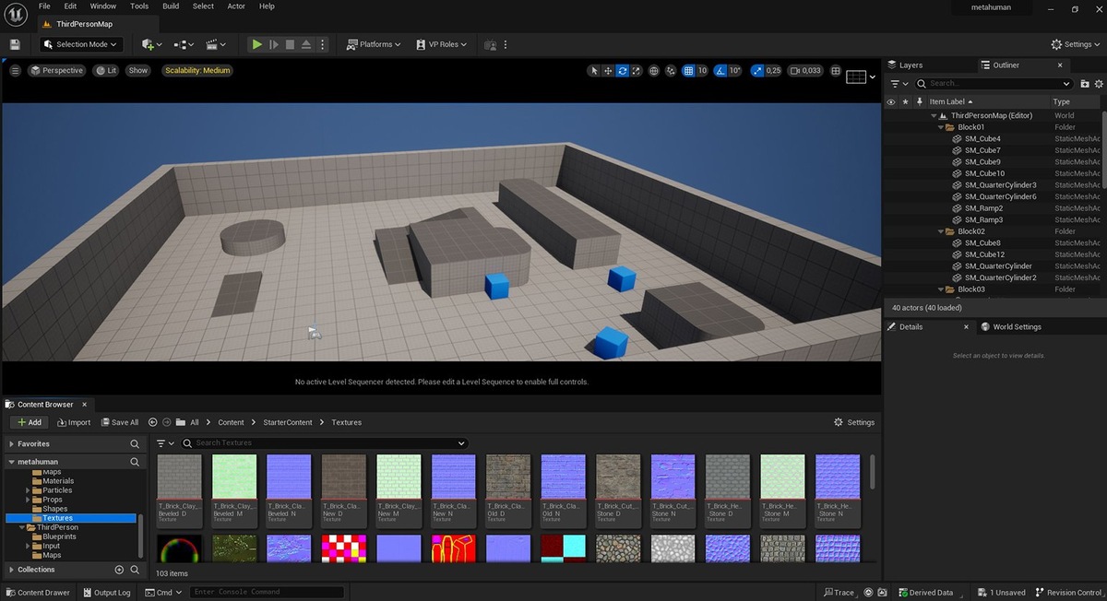Click the Trace status bar icon

tap(839, 593)
